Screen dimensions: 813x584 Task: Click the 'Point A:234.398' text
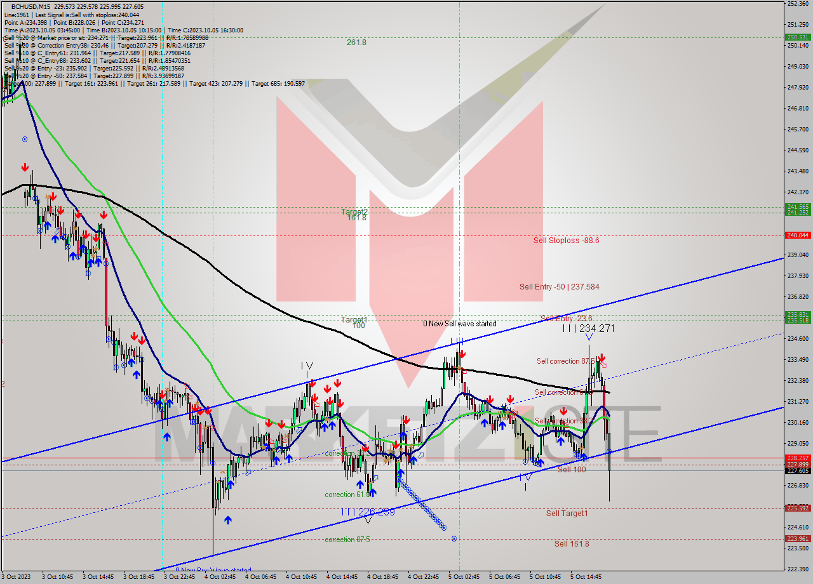click(x=25, y=22)
